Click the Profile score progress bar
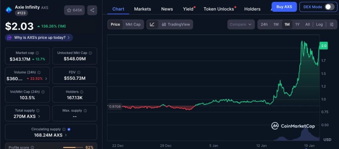The height and width of the screenshot is (149, 339). (73, 147)
